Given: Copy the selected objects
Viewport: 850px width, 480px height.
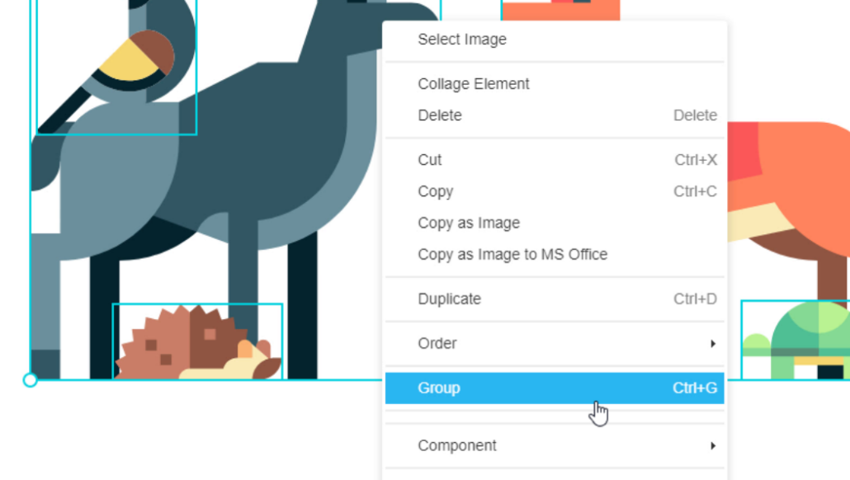Looking at the screenshot, I should pos(435,191).
